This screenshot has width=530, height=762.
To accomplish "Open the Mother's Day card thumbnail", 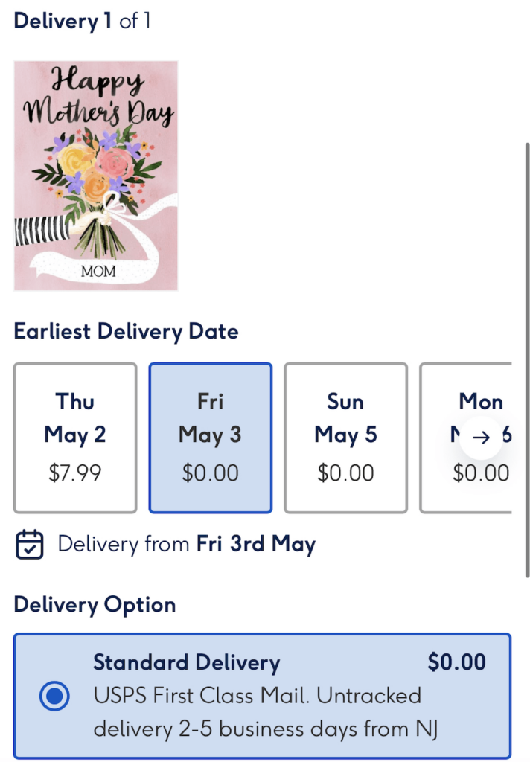I will pos(96,176).
